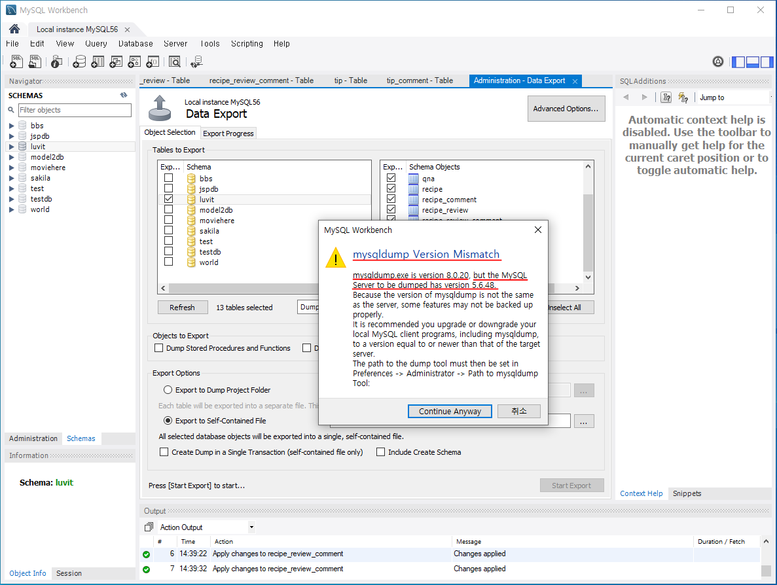This screenshot has height=585, width=777.
Task: Open preferences gear icon in the toolbar
Action: (718, 62)
